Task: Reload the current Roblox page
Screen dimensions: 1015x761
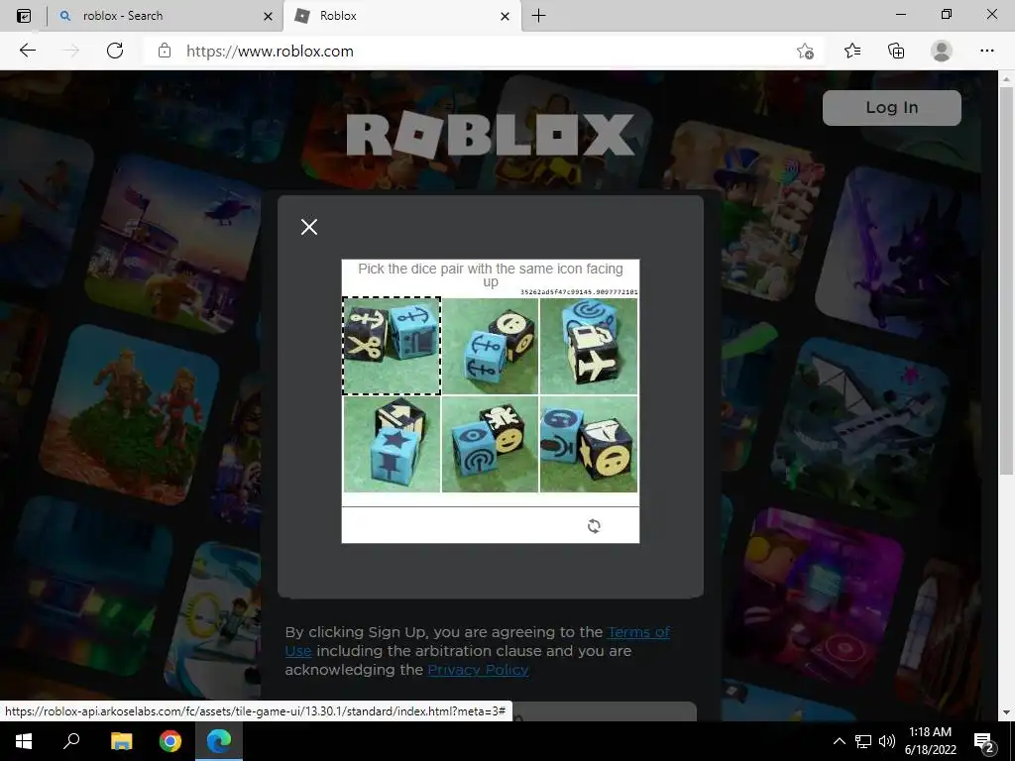Action: pyautogui.click(x=115, y=51)
